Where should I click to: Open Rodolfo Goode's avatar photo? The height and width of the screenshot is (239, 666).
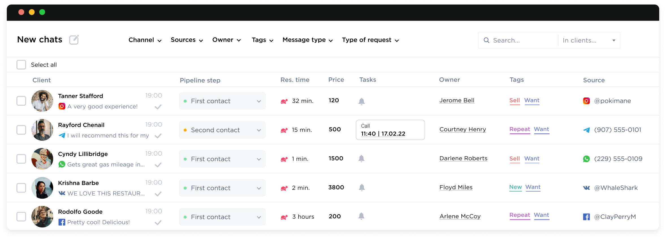click(42, 217)
